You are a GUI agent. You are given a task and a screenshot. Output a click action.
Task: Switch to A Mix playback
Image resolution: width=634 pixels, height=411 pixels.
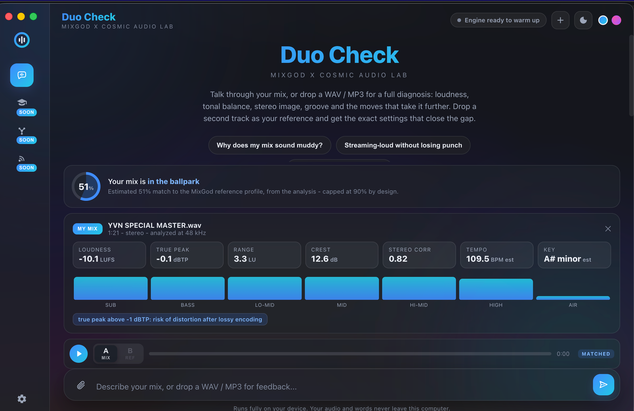(x=106, y=353)
